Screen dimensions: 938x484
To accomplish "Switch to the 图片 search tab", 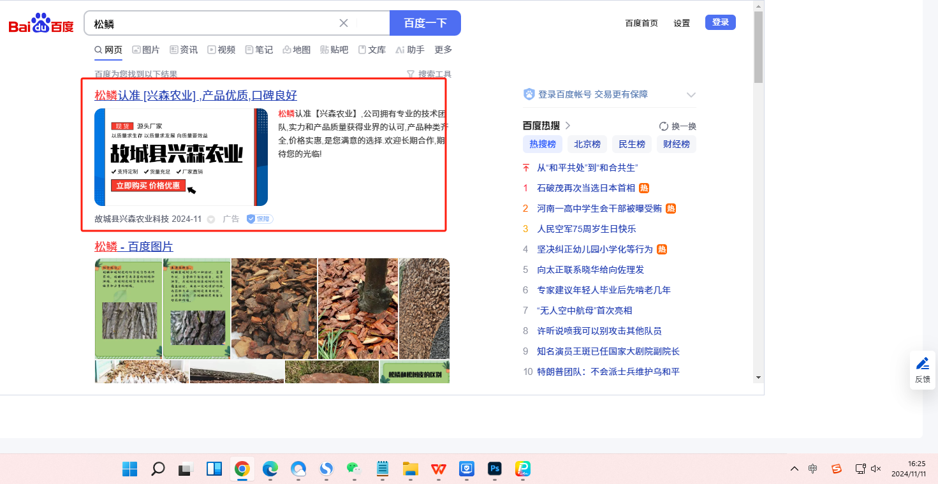I will [146, 50].
